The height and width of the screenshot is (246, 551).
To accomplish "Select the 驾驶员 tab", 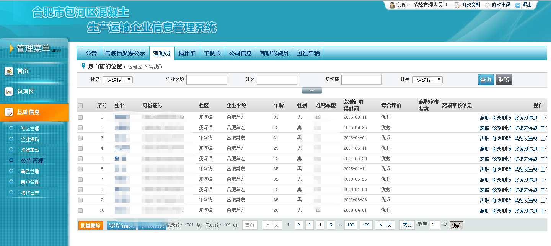I will pos(162,54).
